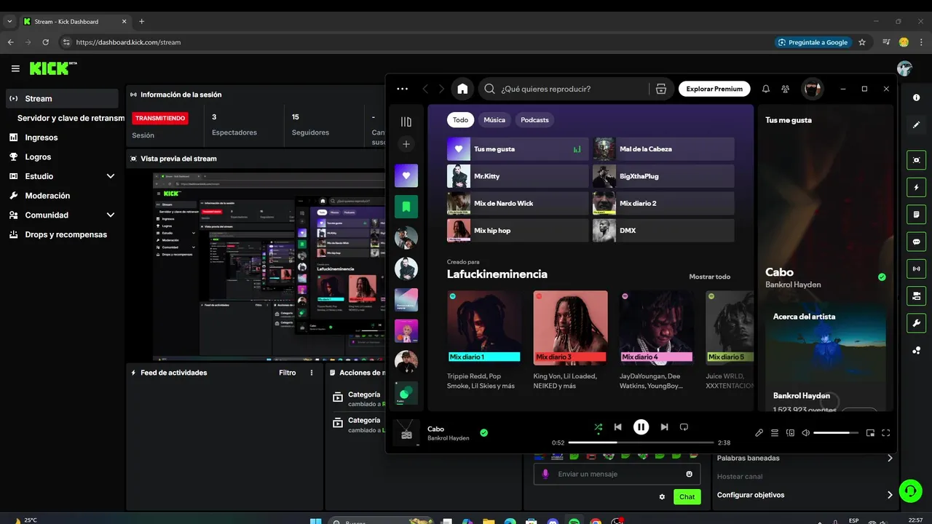This screenshot has height=524, width=932.
Task: Expand Palabras baneadas arrow
Action: click(x=889, y=458)
